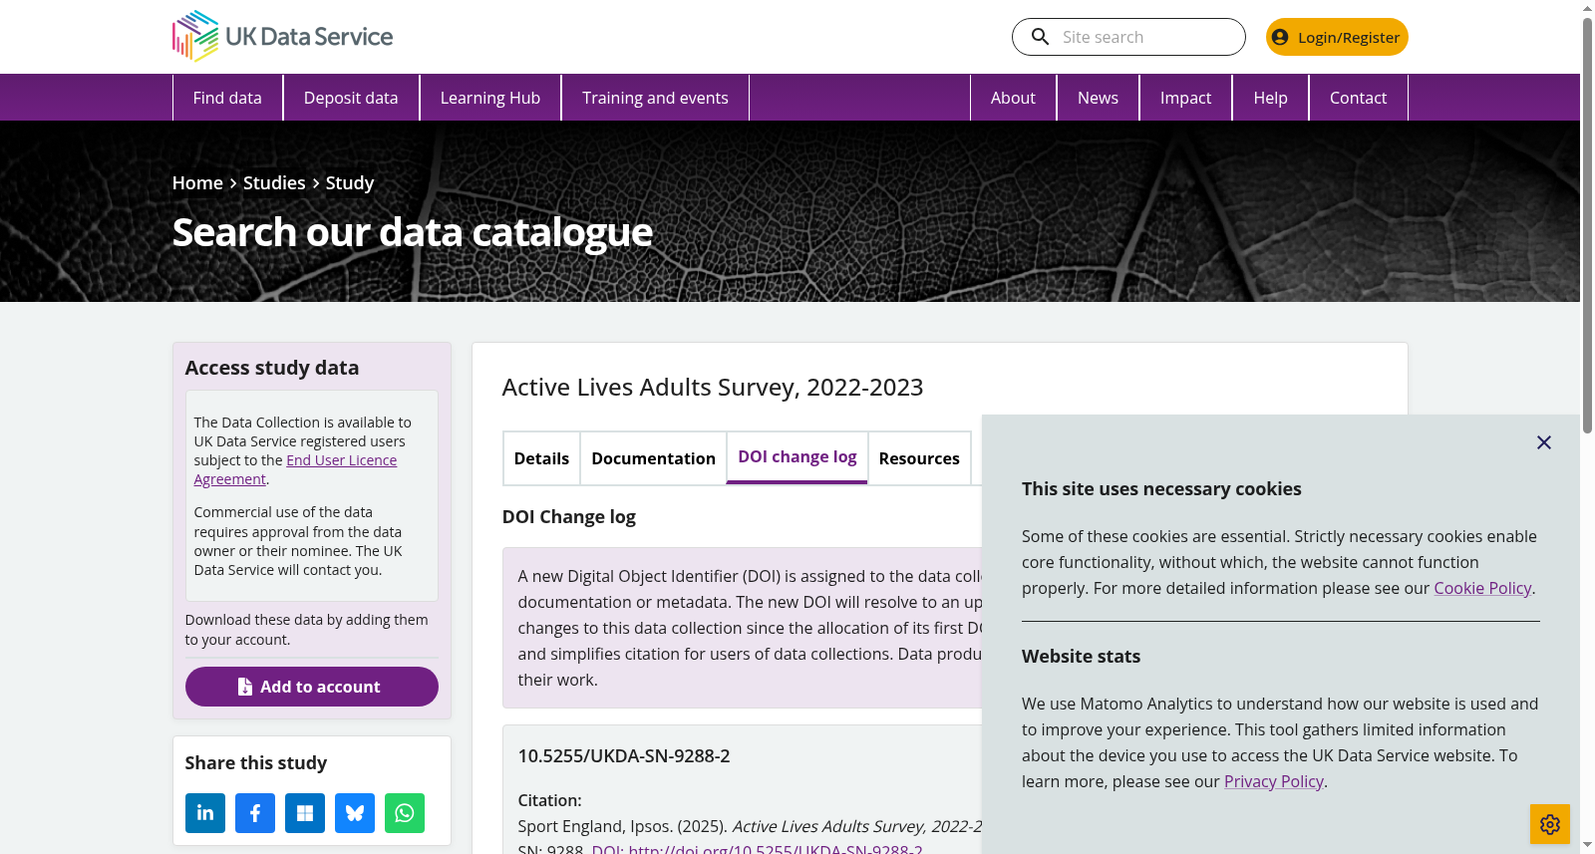This screenshot has width=1595, height=854.
Task: Click the 'Access study data' heading
Action: click(x=272, y=367)
